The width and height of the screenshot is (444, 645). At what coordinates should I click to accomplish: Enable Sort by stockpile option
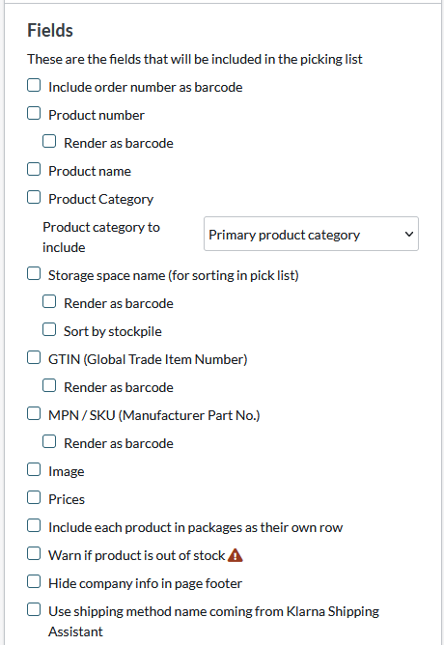pos(49,330)
